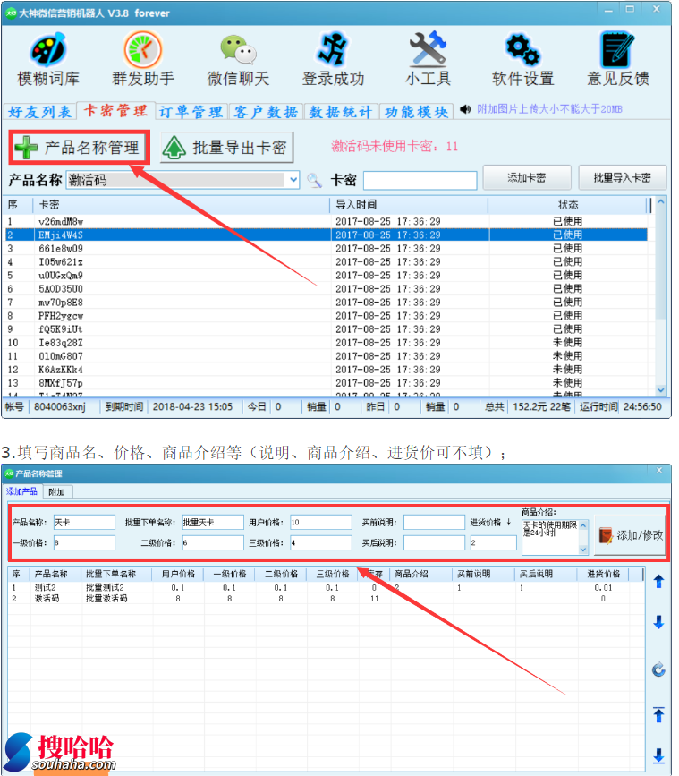Select card row v26mdM8w
The width and height of the screenshot is (679, 776).
[327, 221]
